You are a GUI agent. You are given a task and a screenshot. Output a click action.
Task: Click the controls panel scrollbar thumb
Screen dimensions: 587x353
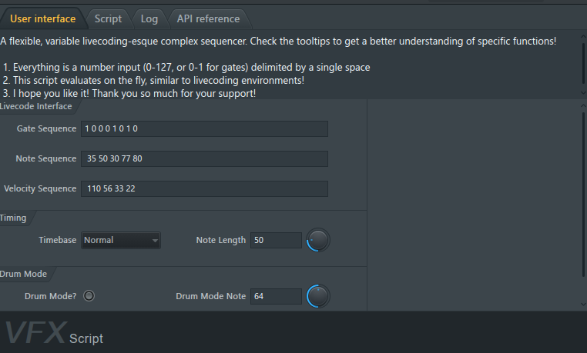583,195
